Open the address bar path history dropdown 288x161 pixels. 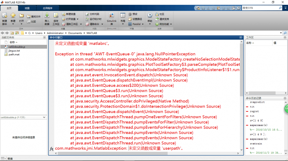click(281, 33)
